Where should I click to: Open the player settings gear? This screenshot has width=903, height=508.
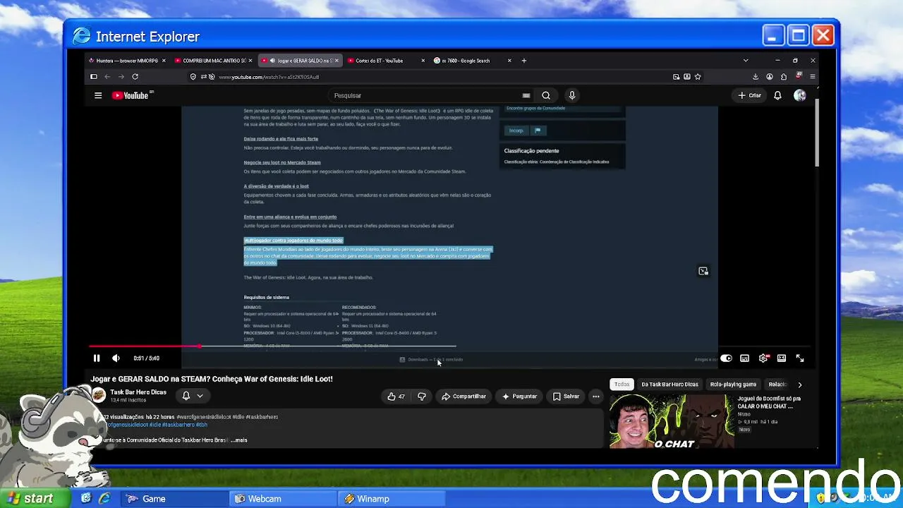pyautogui.click(x=763, y=358)
